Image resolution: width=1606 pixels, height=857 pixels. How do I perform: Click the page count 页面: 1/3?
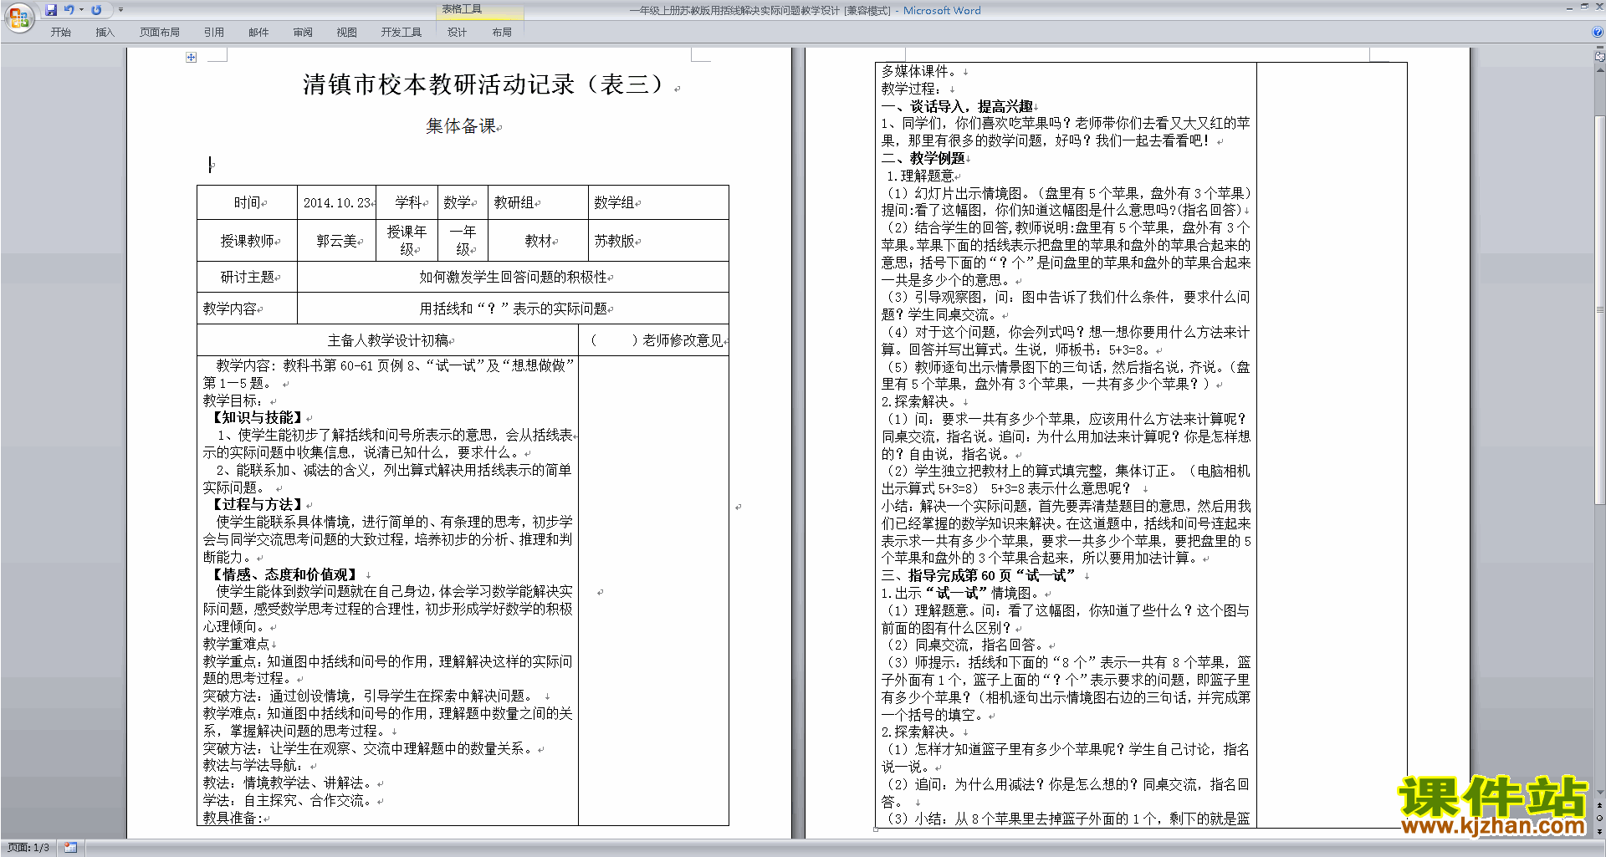tap(28, 848)
